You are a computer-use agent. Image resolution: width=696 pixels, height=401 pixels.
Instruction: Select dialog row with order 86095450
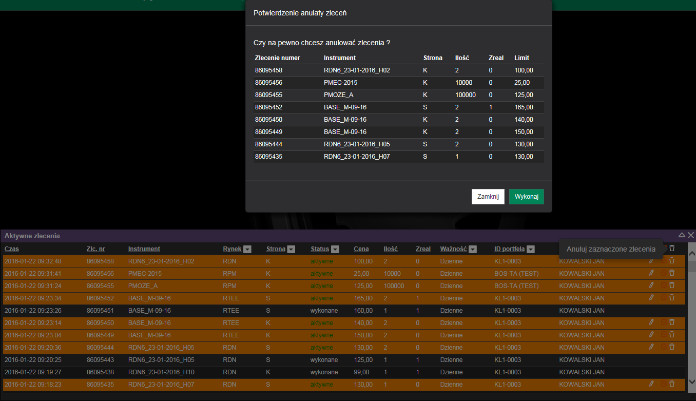pyautogui.click(x=398, y=120)
